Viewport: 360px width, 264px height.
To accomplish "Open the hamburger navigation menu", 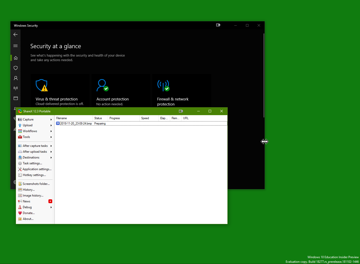I will 15,46.
